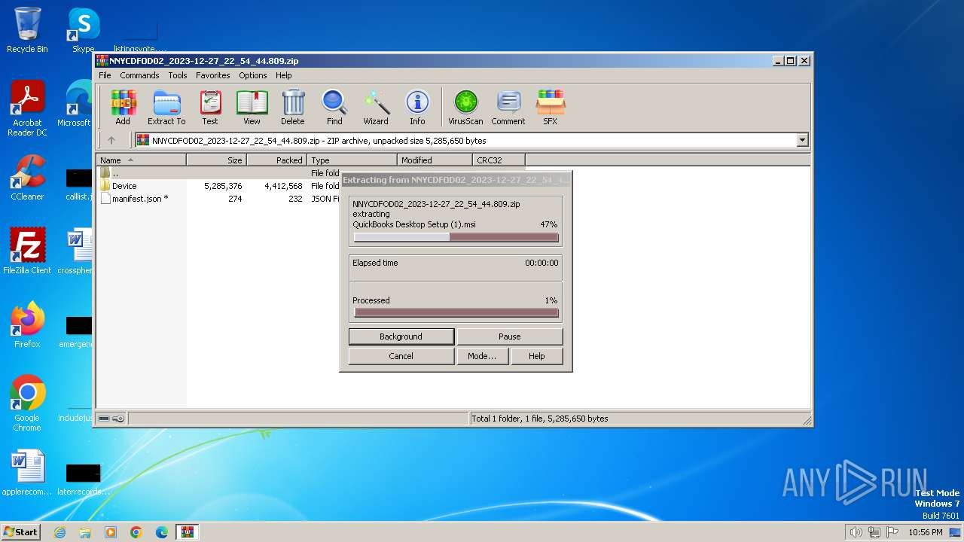Open the Windows Media Player taskbar icon
Image resolution: width=964 pixels, height=542 pixels.
(111, 532)
